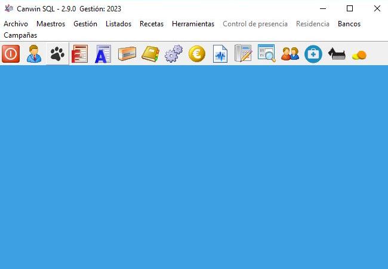Image resolution: width=388 pixels, height=269 pixels.
Task: Open the Herramientas menu
Action: coord(193,24)
